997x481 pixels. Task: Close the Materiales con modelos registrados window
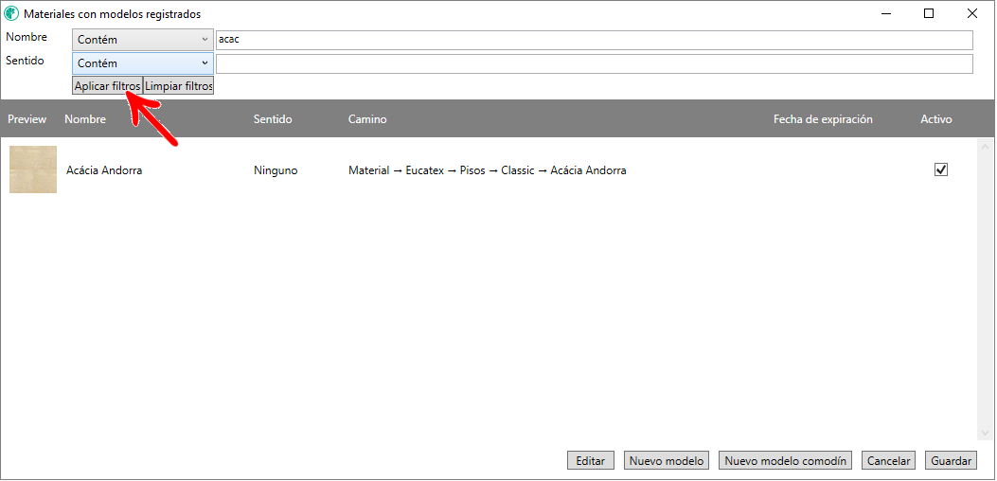point(972,13)
